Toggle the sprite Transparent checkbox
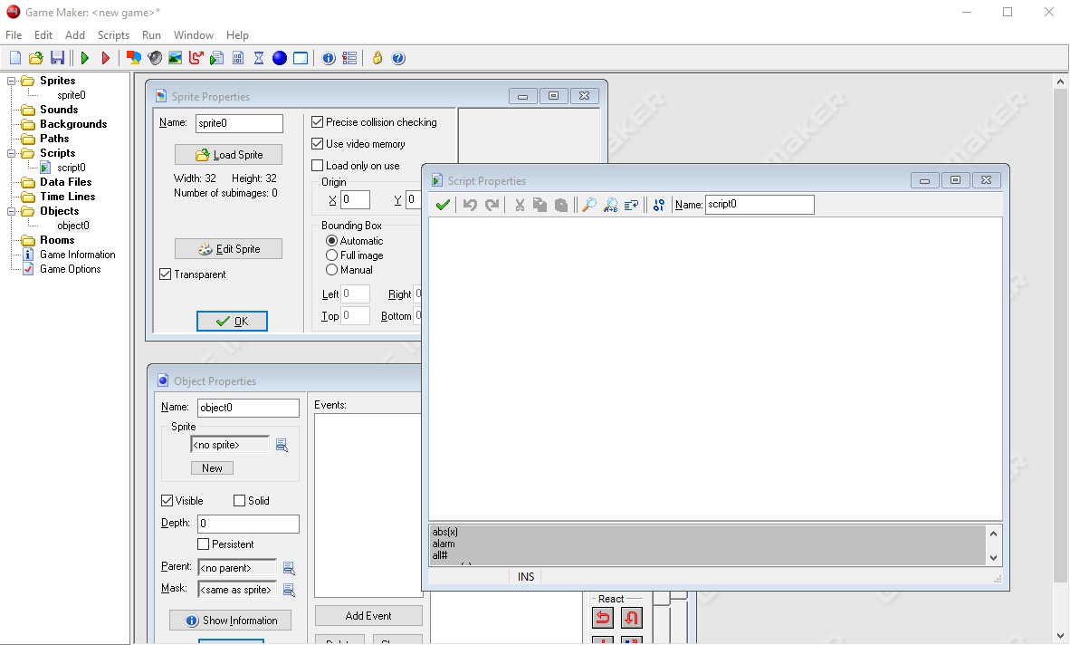 (x=165, y=274)
